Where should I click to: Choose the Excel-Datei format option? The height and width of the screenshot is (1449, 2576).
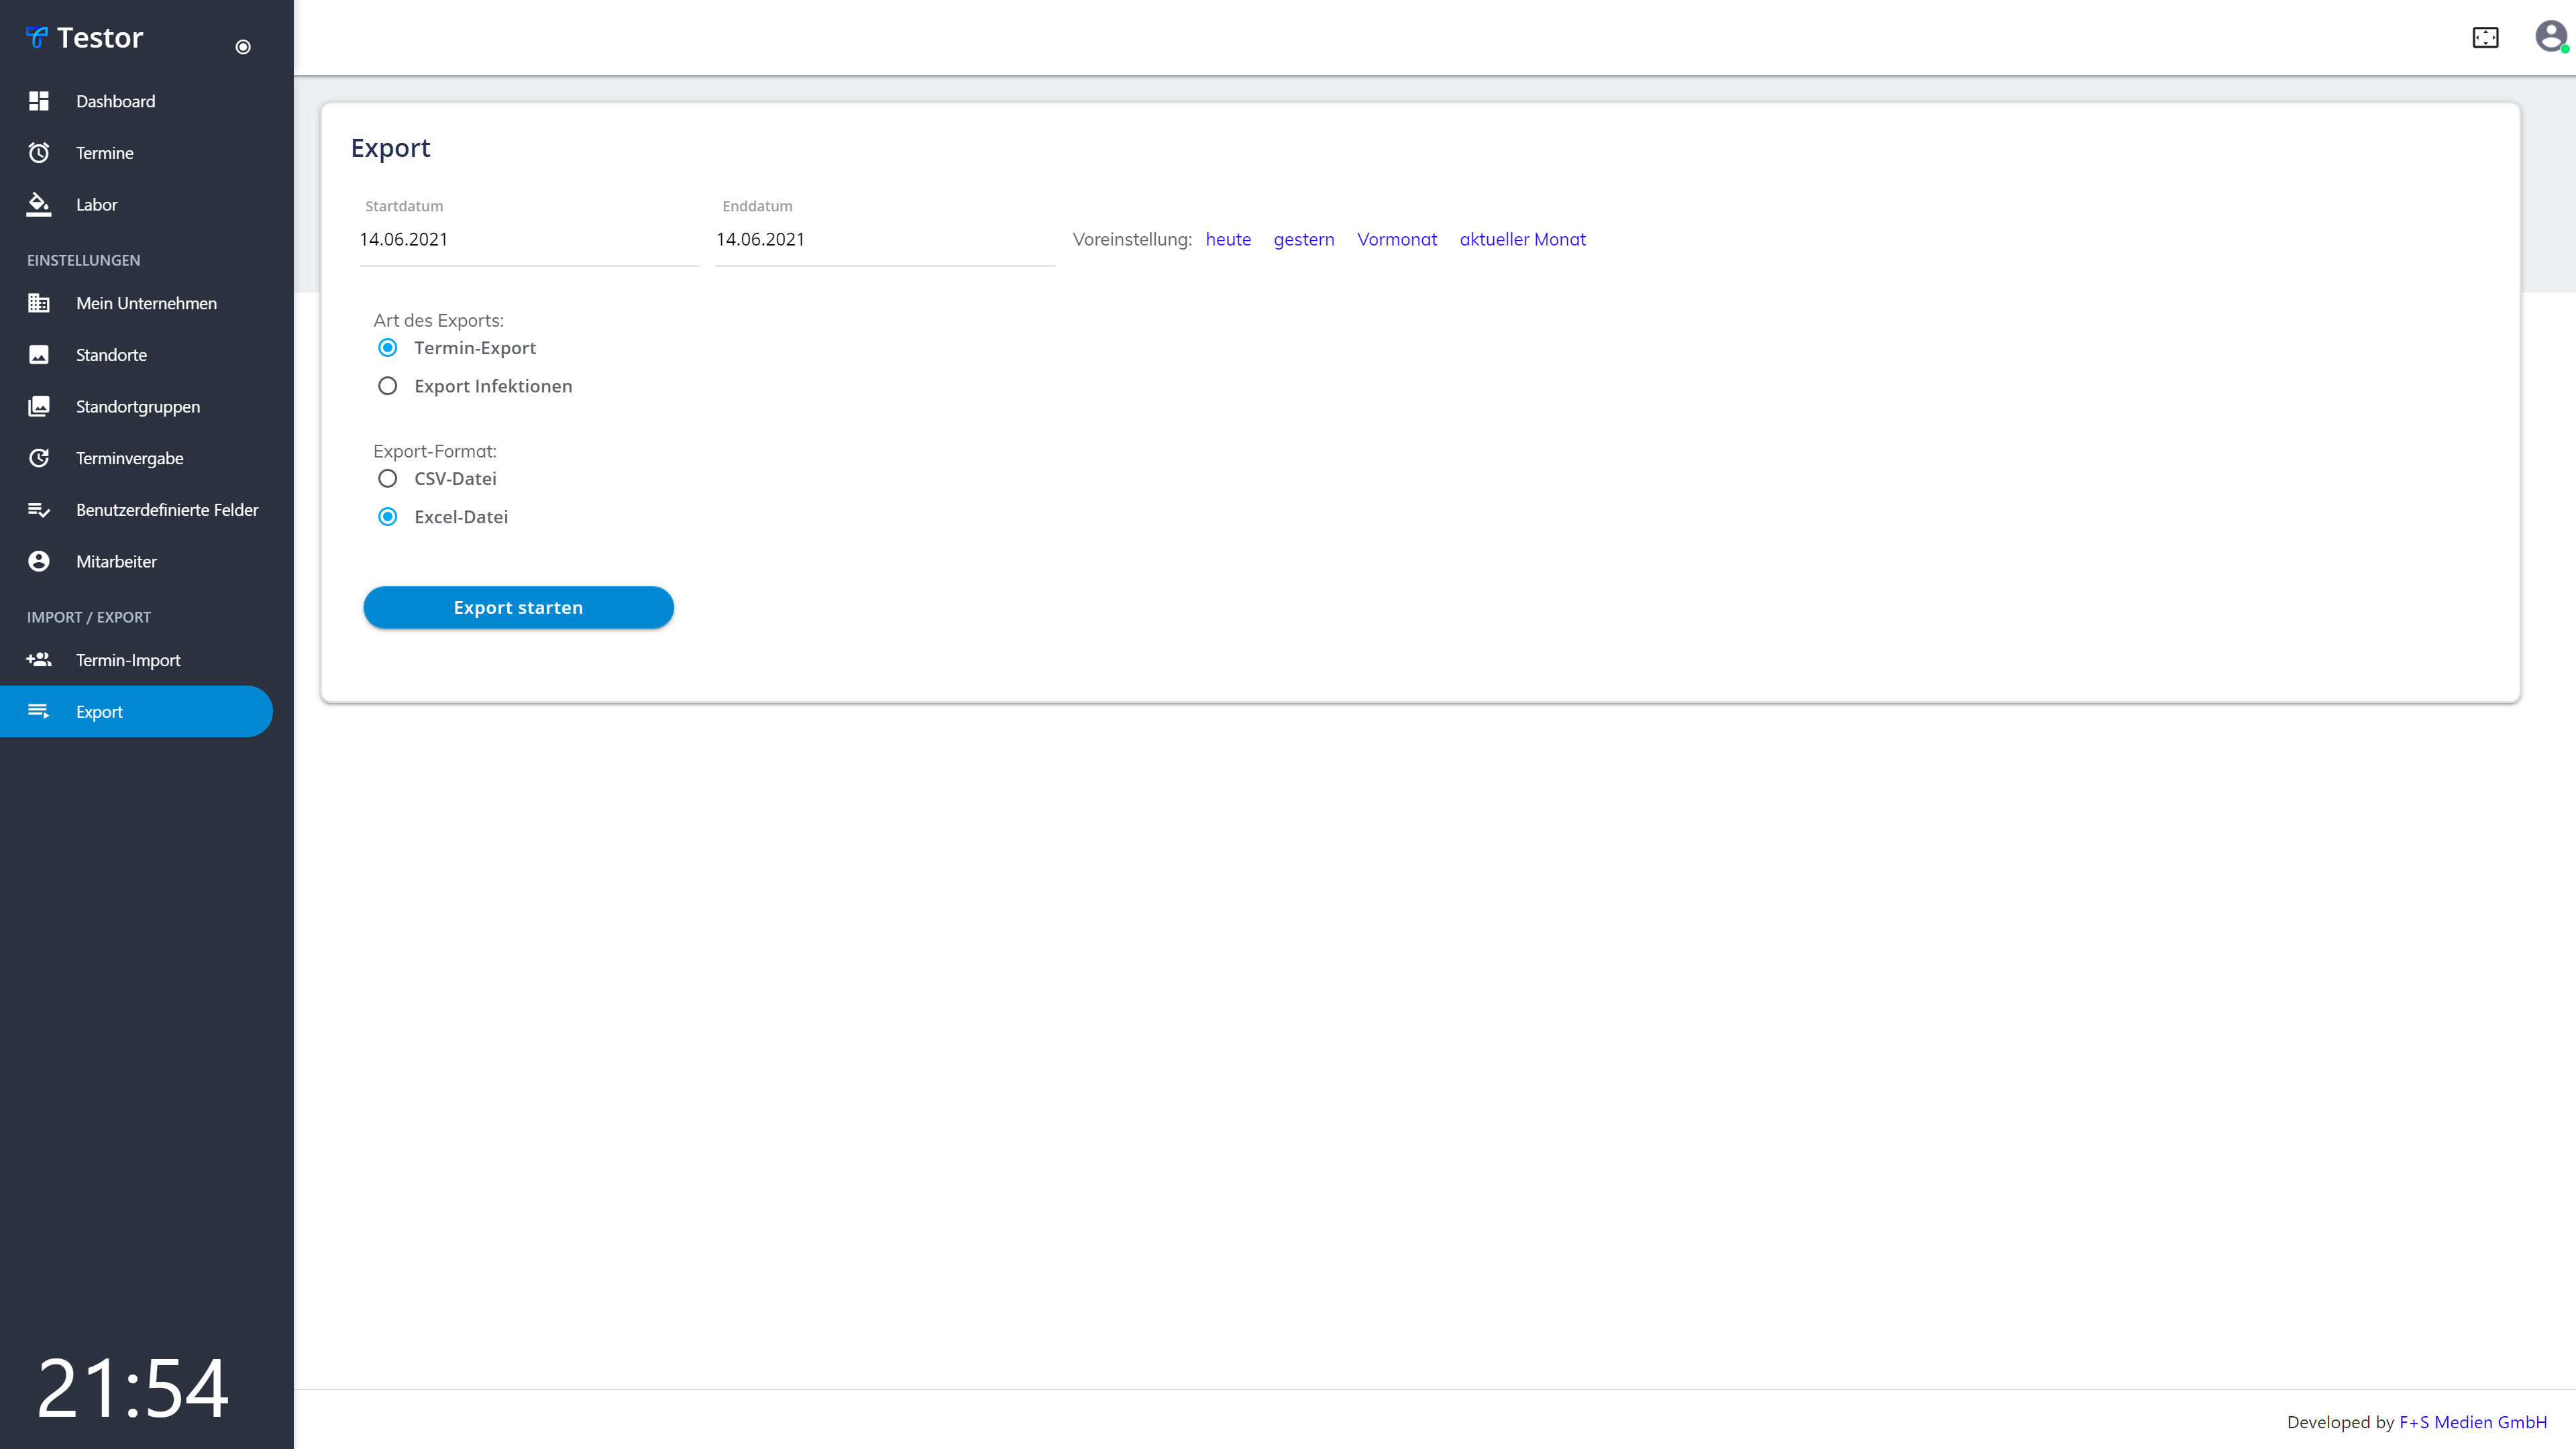388,517
